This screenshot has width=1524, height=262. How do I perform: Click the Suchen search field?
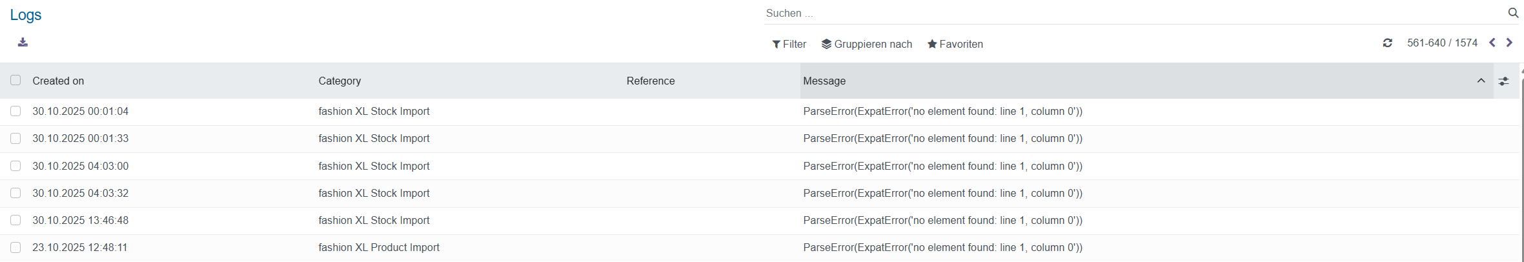pos(1097,13)
